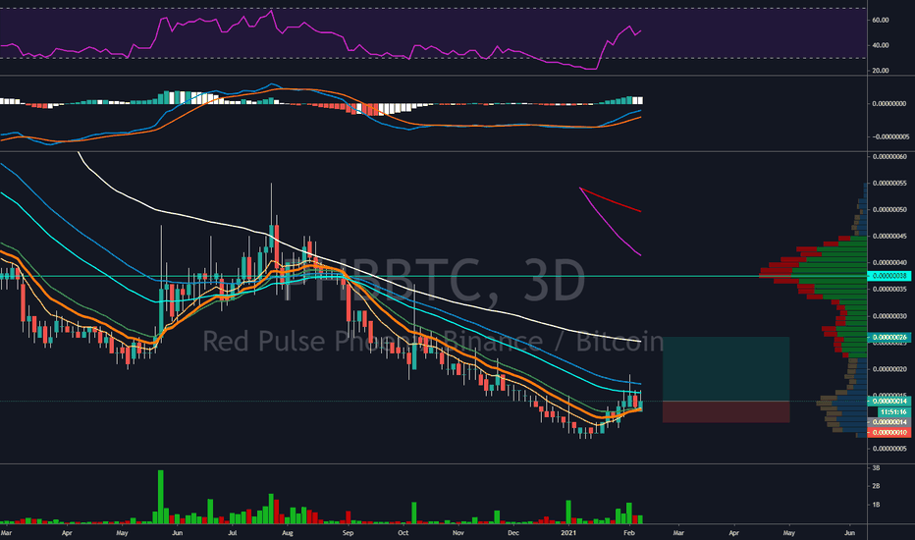Click the Feb label on the time axis
This screenshot has width=915, height=540.
628,533
